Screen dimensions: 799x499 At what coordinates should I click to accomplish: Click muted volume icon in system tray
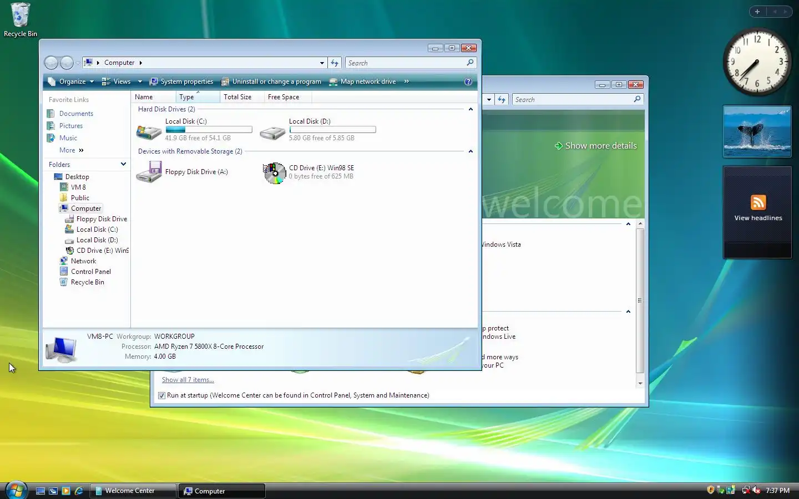[756, 490]
